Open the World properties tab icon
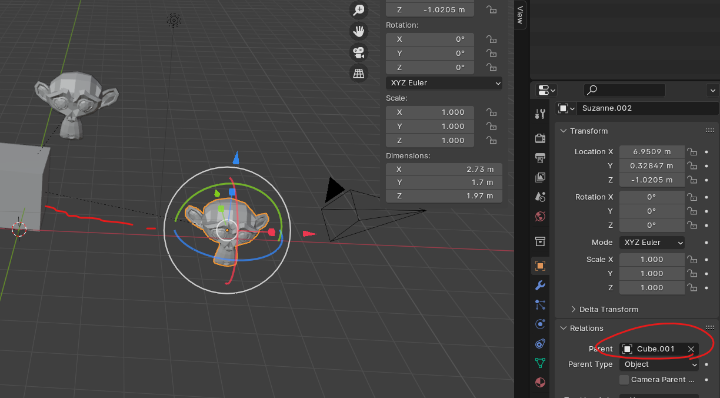 coord(540,216)
